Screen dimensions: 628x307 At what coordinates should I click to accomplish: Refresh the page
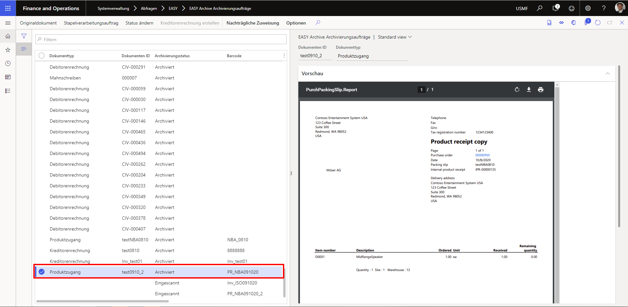coord(598,23)
